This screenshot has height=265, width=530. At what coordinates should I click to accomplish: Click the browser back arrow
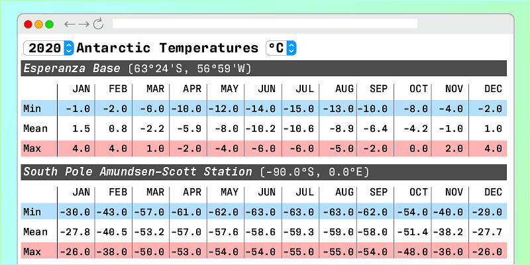coord(69,24)
